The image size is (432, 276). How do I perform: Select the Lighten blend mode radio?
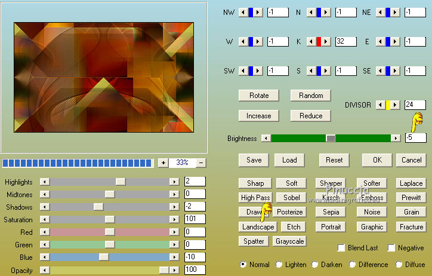coord(279,265)
